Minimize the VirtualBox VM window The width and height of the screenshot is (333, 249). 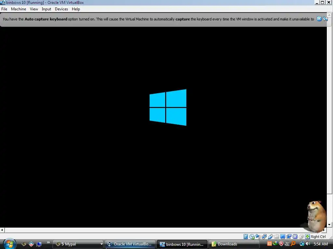point(317,3)
